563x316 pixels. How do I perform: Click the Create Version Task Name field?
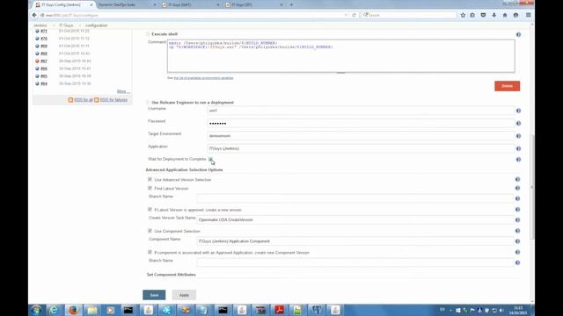pyautogui.click(x=355, y=219)
